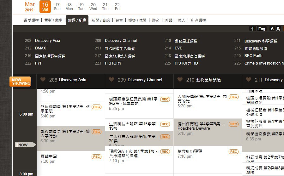Favorite the 208 Discovery Asia channel heart
284x176 pixels.
(43, 80)
